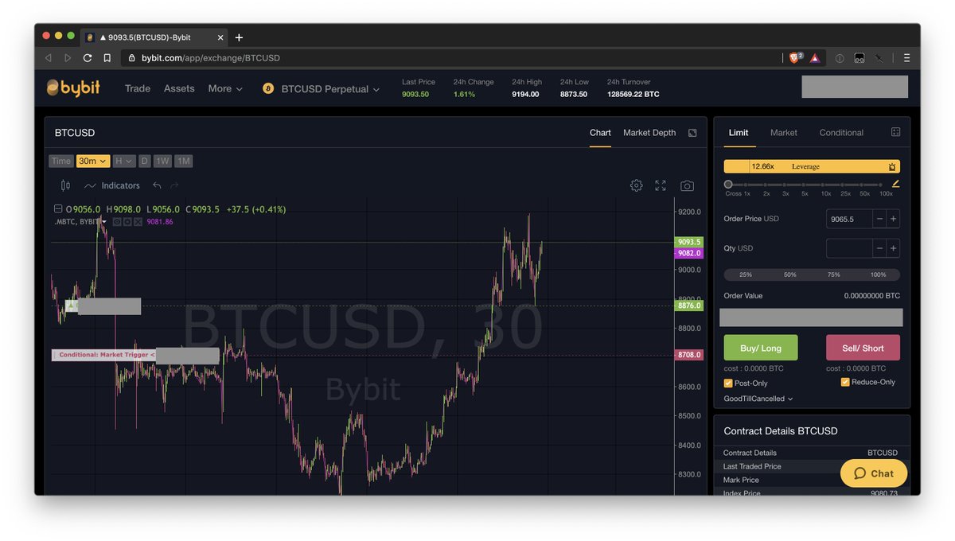Select the D daily timeframe
The image size is (955, 541).
coord(144,161)
